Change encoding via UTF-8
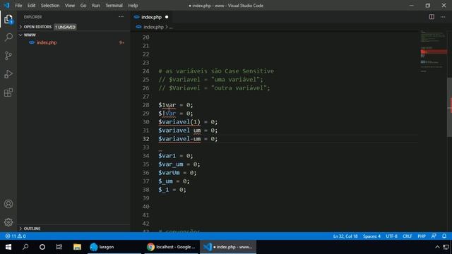 tap(391, 236)
